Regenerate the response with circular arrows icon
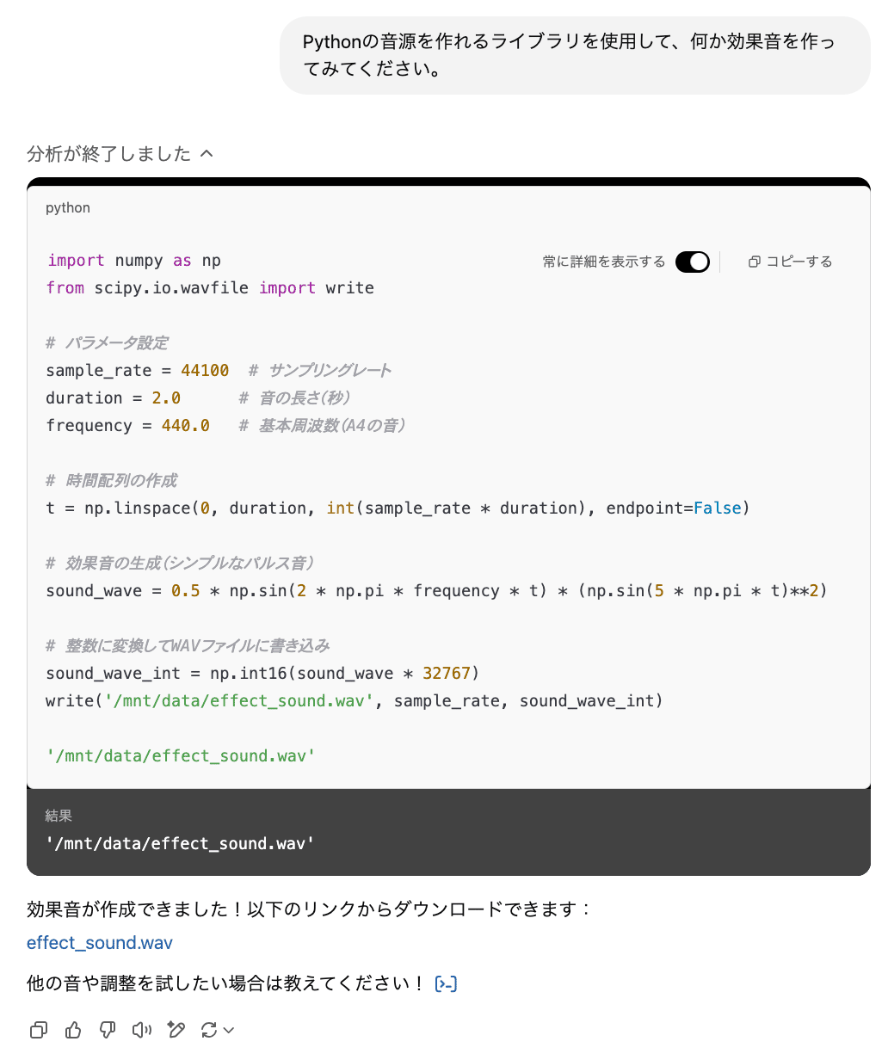Image resolution: width=888 pixels, height=1060 pixels. (x=208, y=1030)
